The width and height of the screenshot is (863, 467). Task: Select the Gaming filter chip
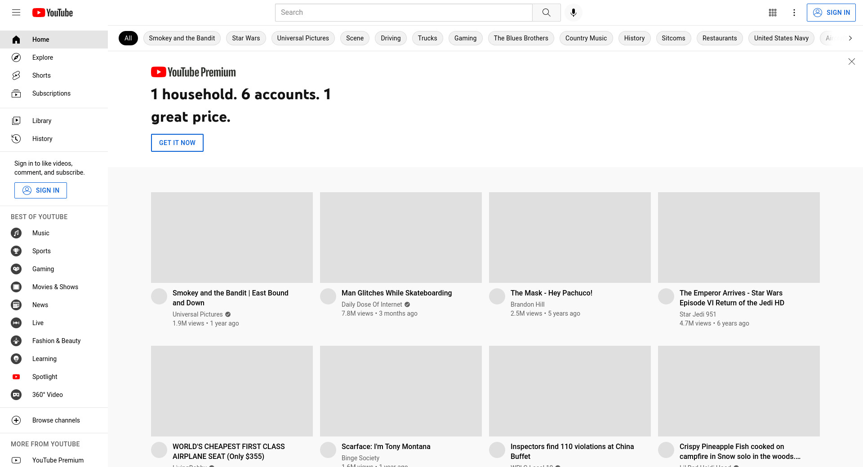point(465,38)
